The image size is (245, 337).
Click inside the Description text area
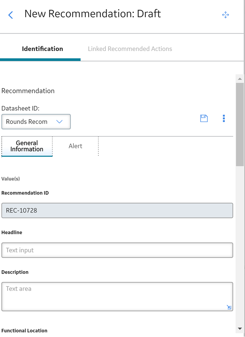tap(117, 297)
